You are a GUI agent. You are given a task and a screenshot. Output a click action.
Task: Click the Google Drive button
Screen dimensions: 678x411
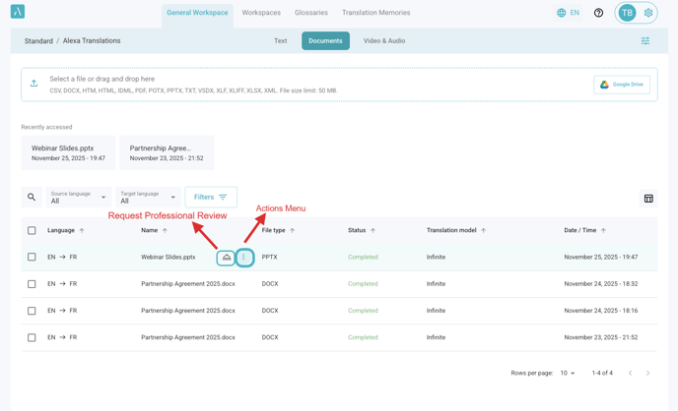click(622, 85)
